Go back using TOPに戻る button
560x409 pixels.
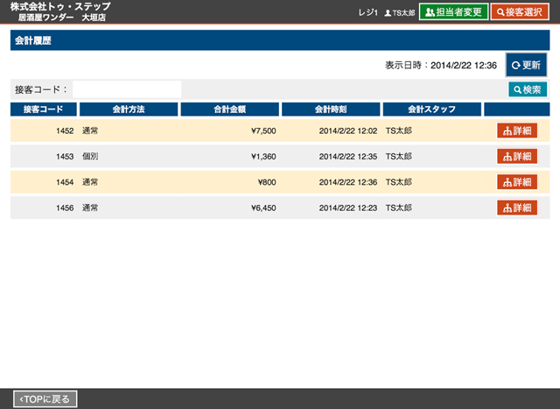coord(46,399)
